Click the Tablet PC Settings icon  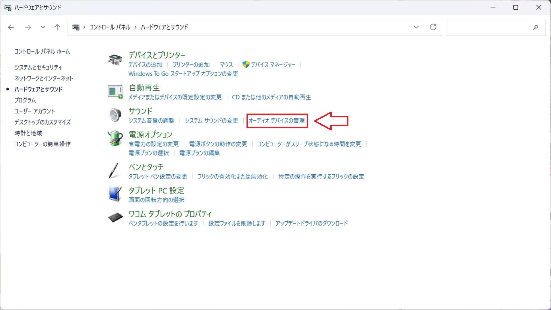tap(115, 194)
